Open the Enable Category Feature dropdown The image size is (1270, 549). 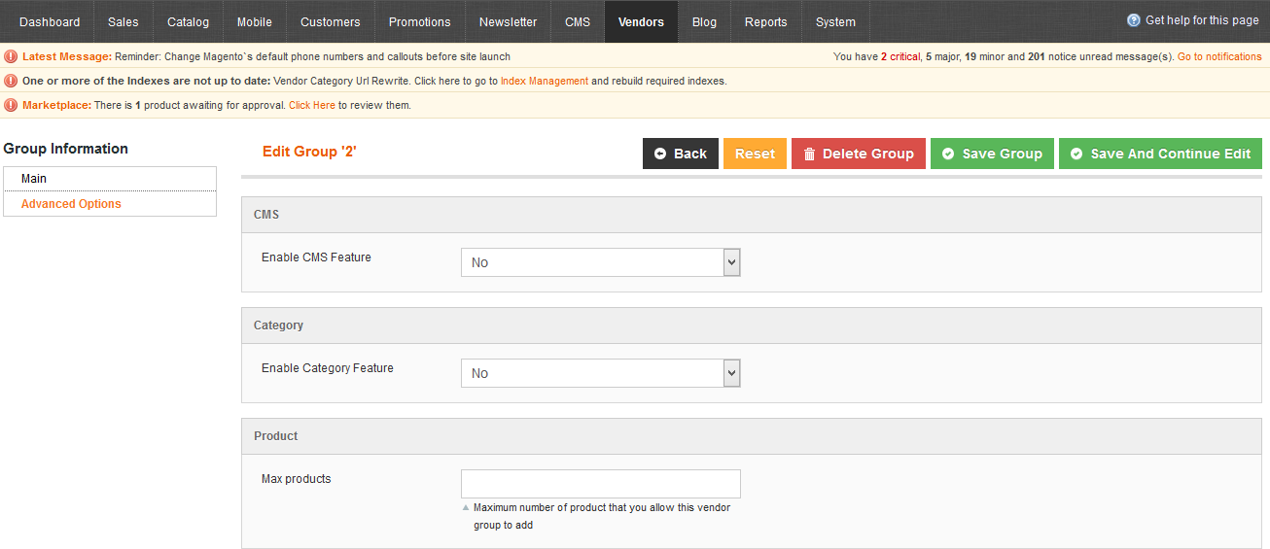point(600,373)
